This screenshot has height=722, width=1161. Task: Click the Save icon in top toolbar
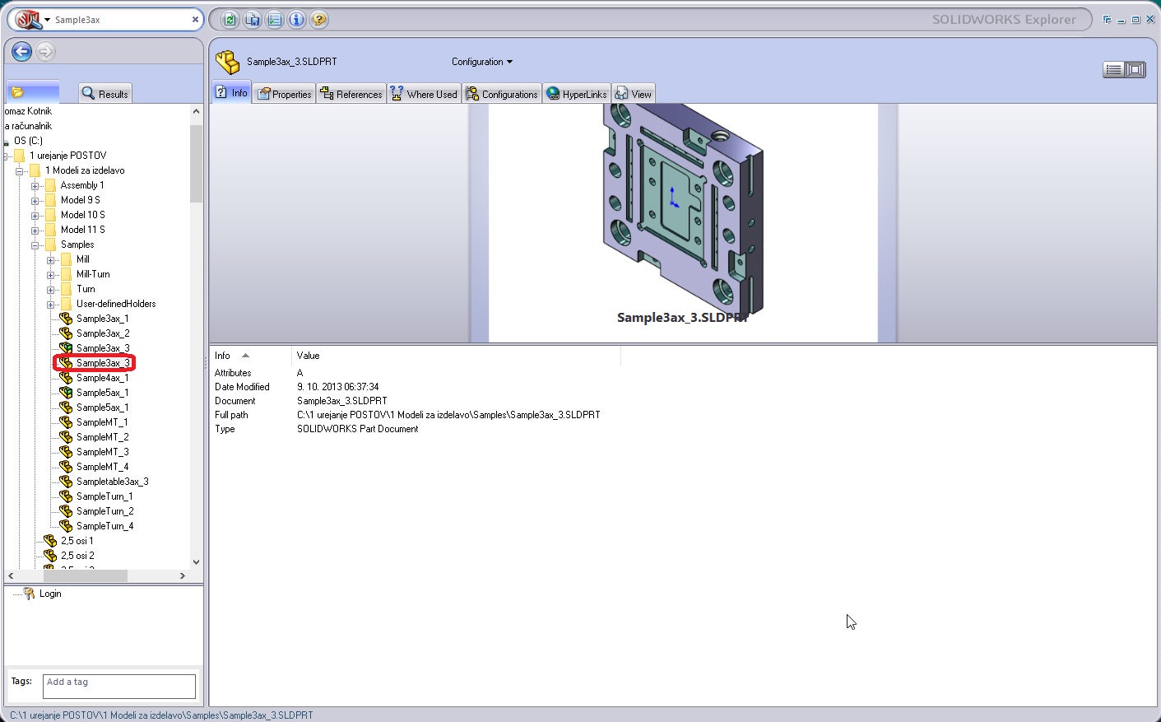coord(253,20)
